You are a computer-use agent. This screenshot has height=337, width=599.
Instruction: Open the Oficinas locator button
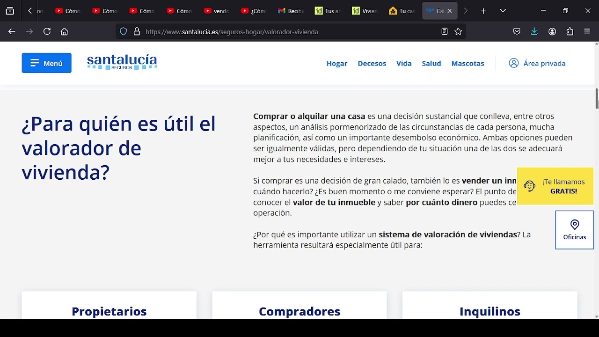[575, 230]
